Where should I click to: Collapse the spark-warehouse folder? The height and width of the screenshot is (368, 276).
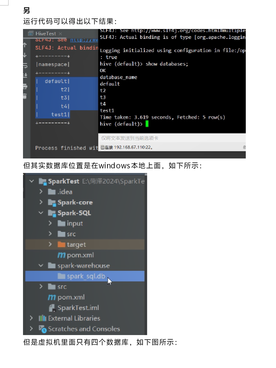[41, 266]
